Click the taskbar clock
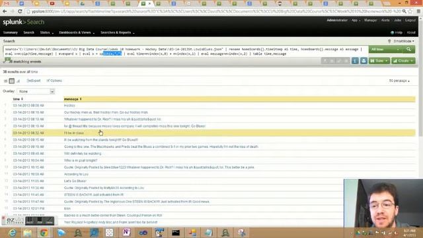The image size is (423, 238). tap(410, 233)
